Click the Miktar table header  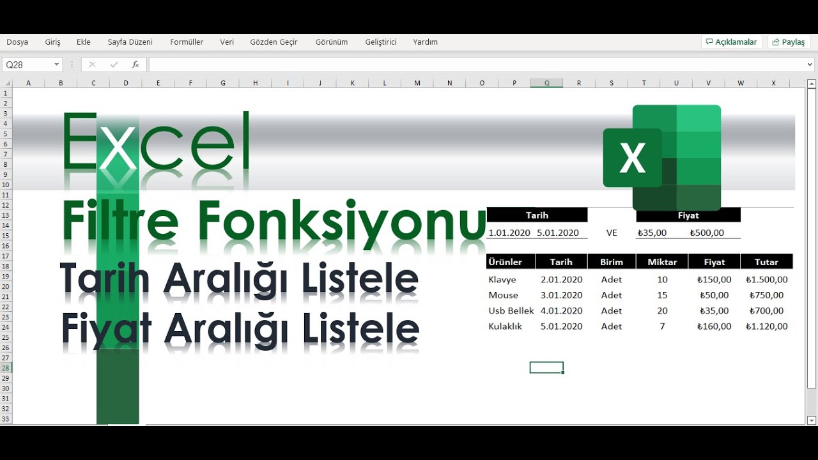coord(662,262)
